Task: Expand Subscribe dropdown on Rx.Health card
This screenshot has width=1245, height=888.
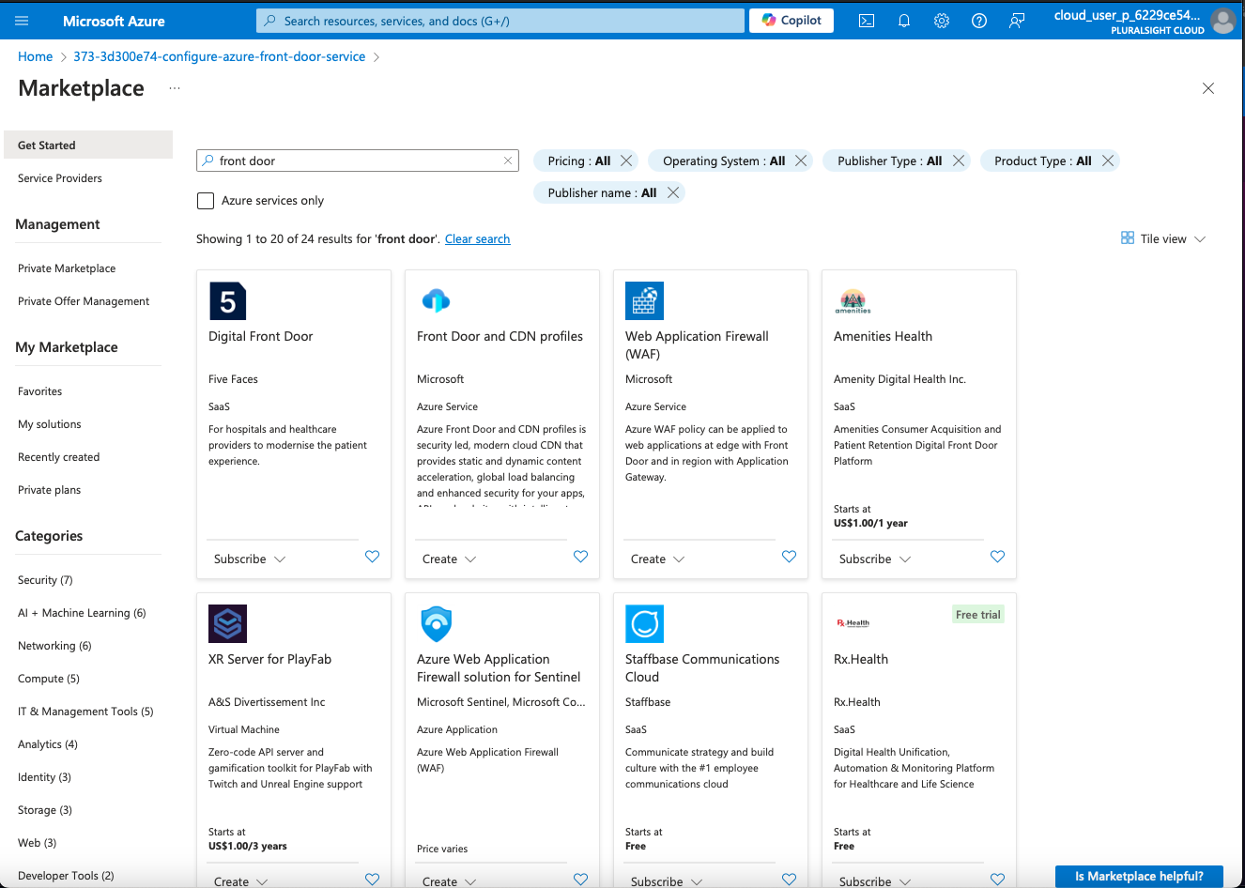Action: point(905,882)
